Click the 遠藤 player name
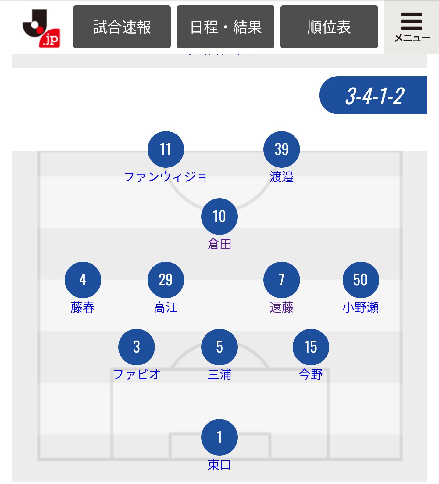 (281, 307)
